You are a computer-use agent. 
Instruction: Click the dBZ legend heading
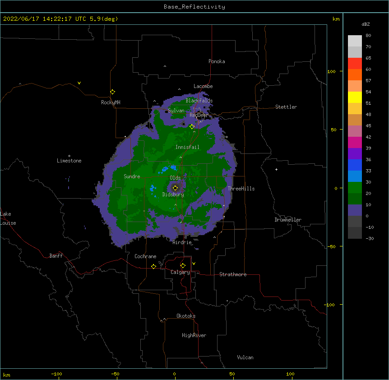coord(366,24)
